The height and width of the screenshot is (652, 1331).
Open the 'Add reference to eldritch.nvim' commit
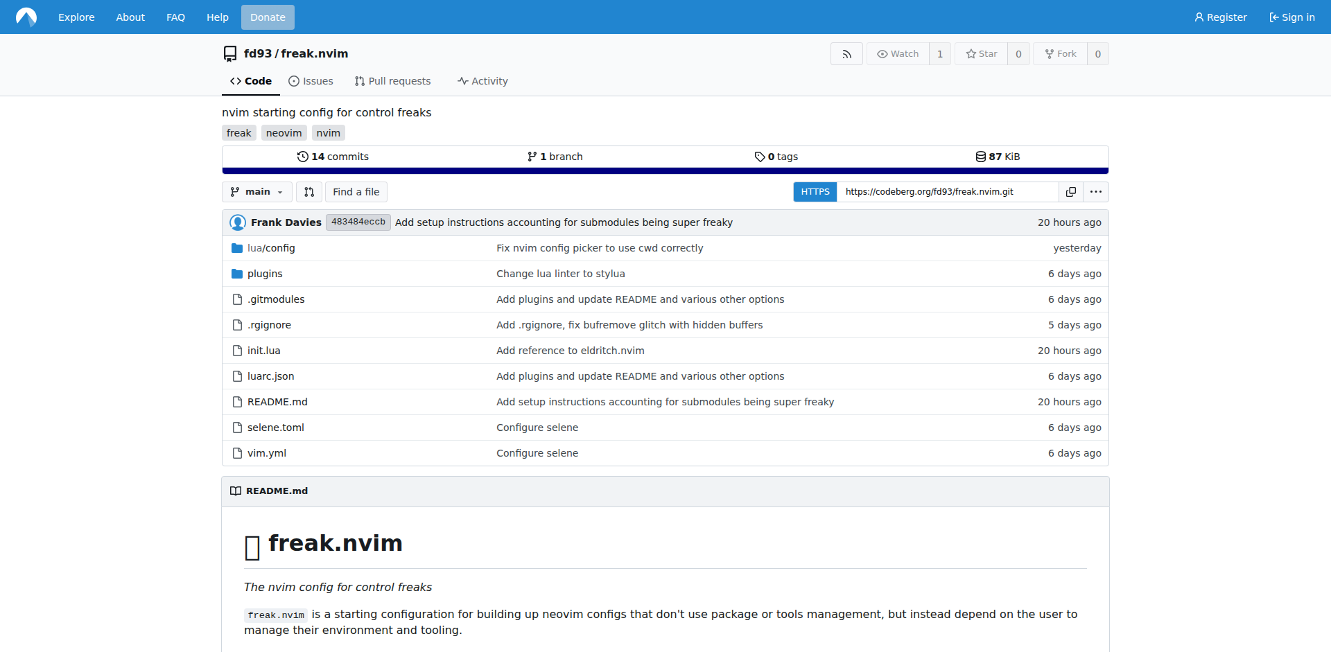[571, 351]
